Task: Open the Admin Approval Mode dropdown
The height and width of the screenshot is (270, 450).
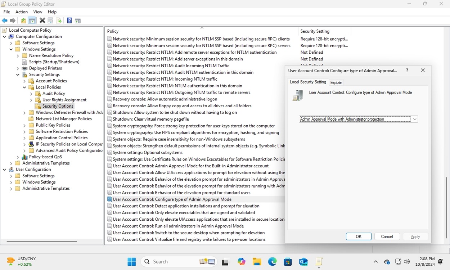Action: 415,119
